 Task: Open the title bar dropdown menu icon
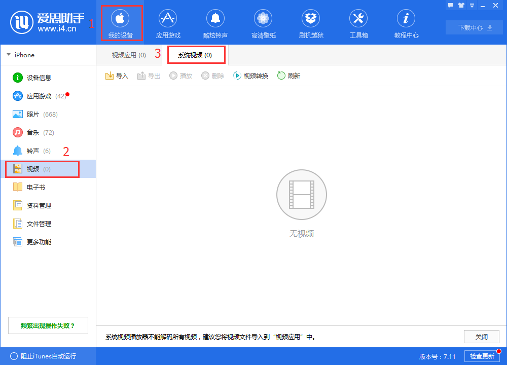click(472, 5)
